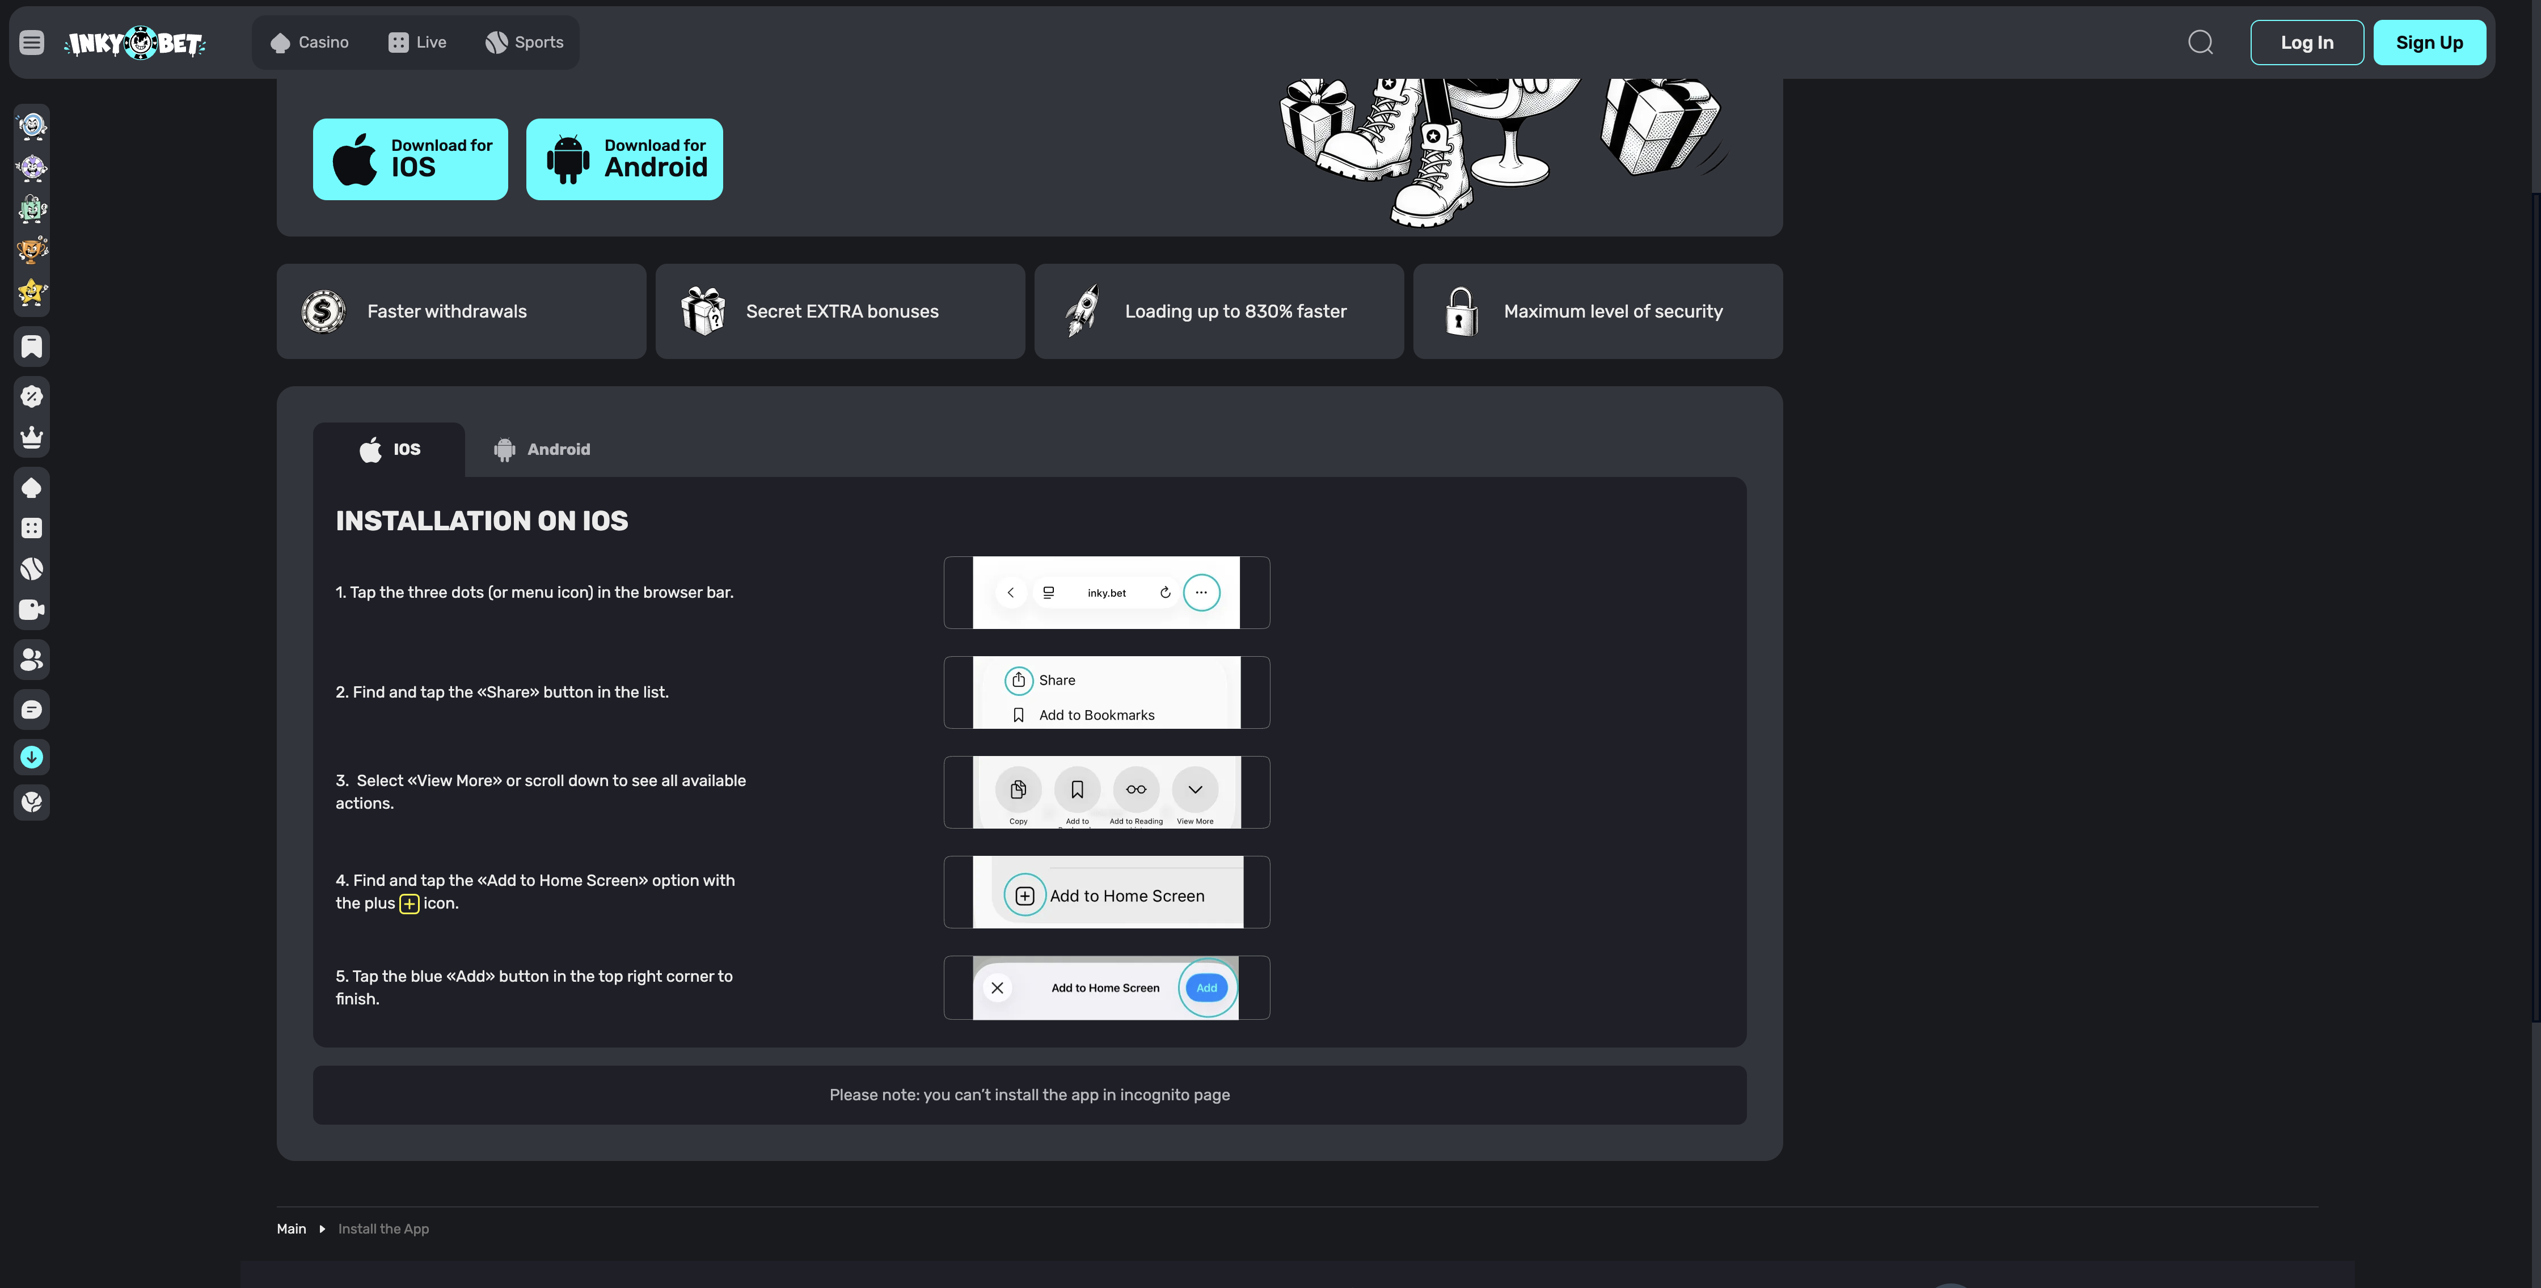
Task: Click the globe language icon in sidebar
Action: (32, 802)
